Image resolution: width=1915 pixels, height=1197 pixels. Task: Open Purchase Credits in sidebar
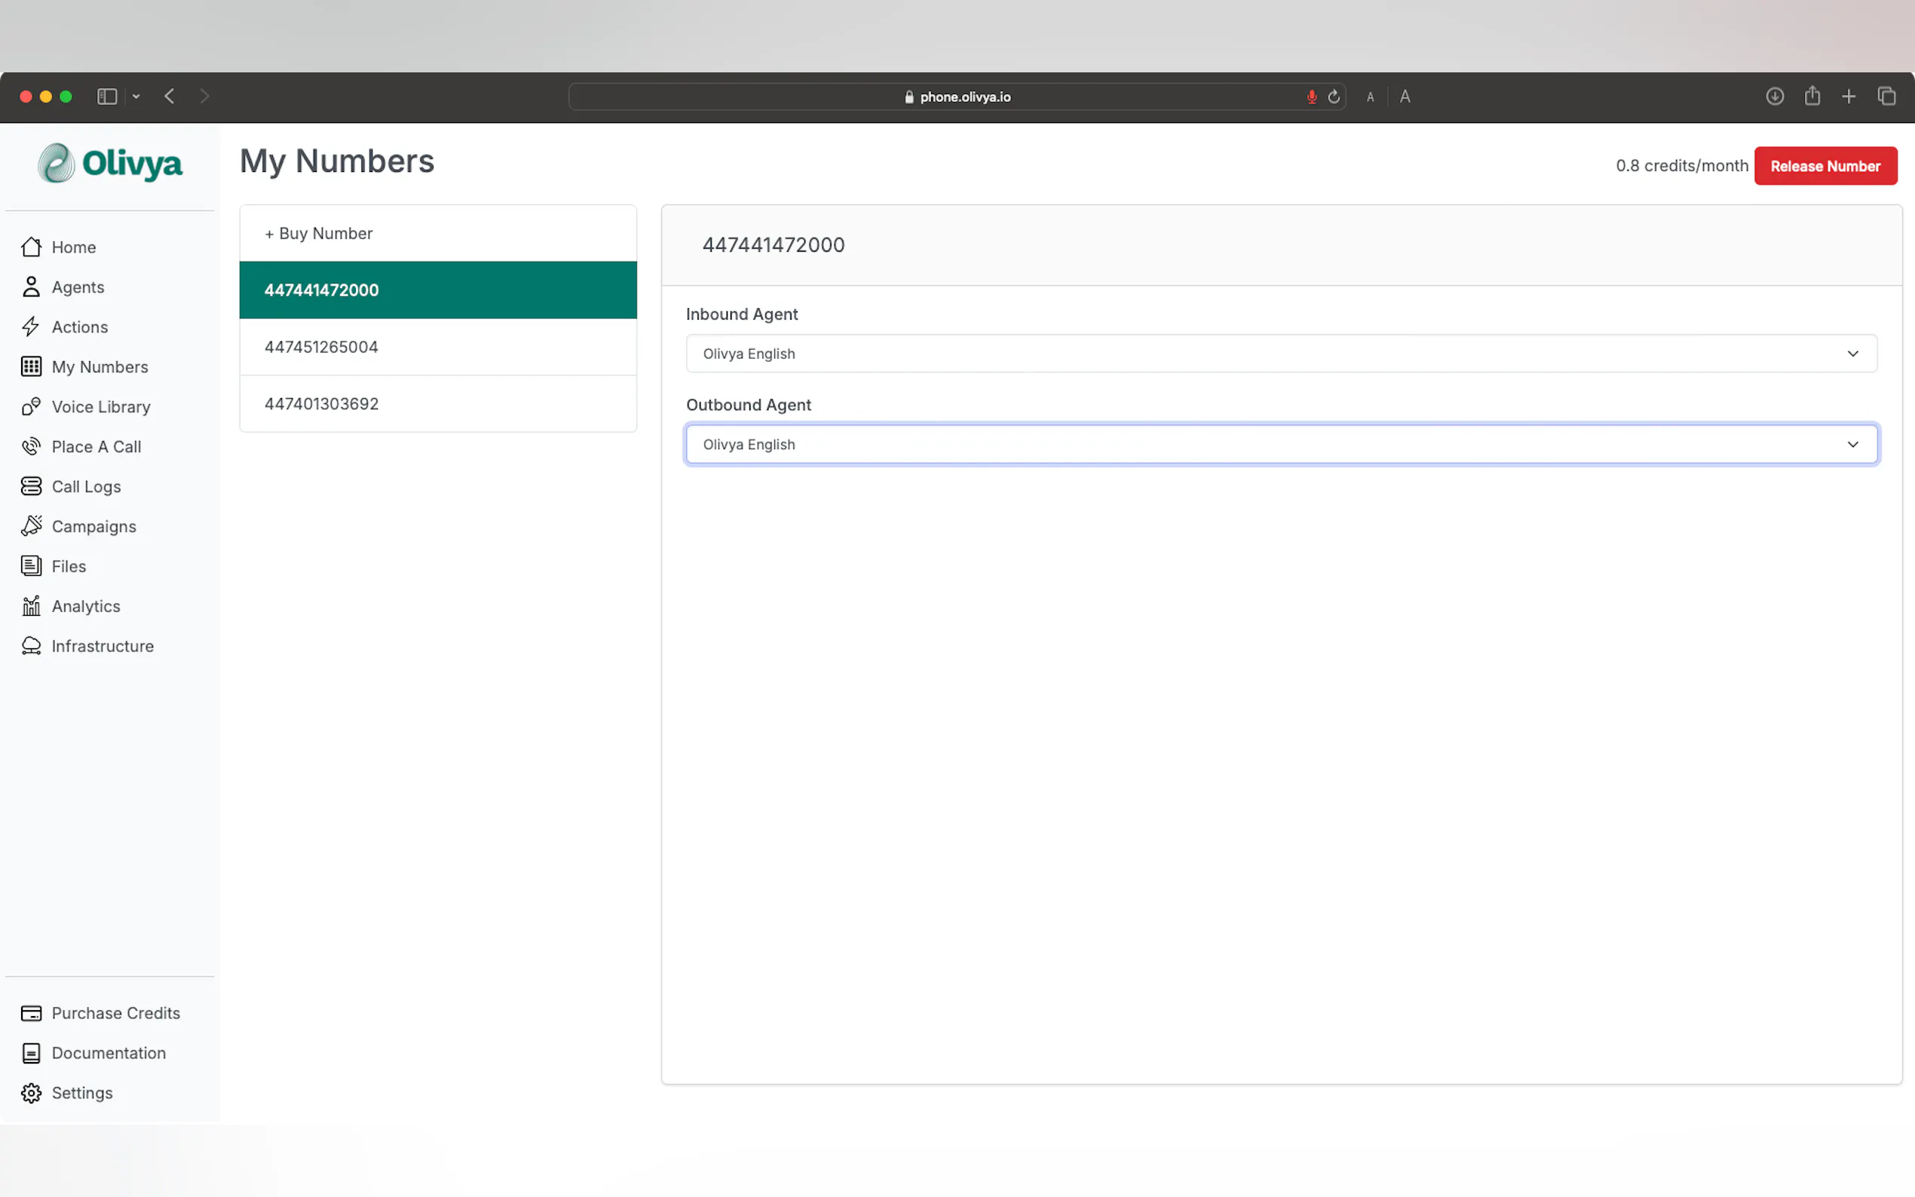pos(115,1013)
